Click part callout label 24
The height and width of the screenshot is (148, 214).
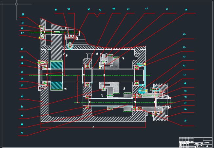22,49
